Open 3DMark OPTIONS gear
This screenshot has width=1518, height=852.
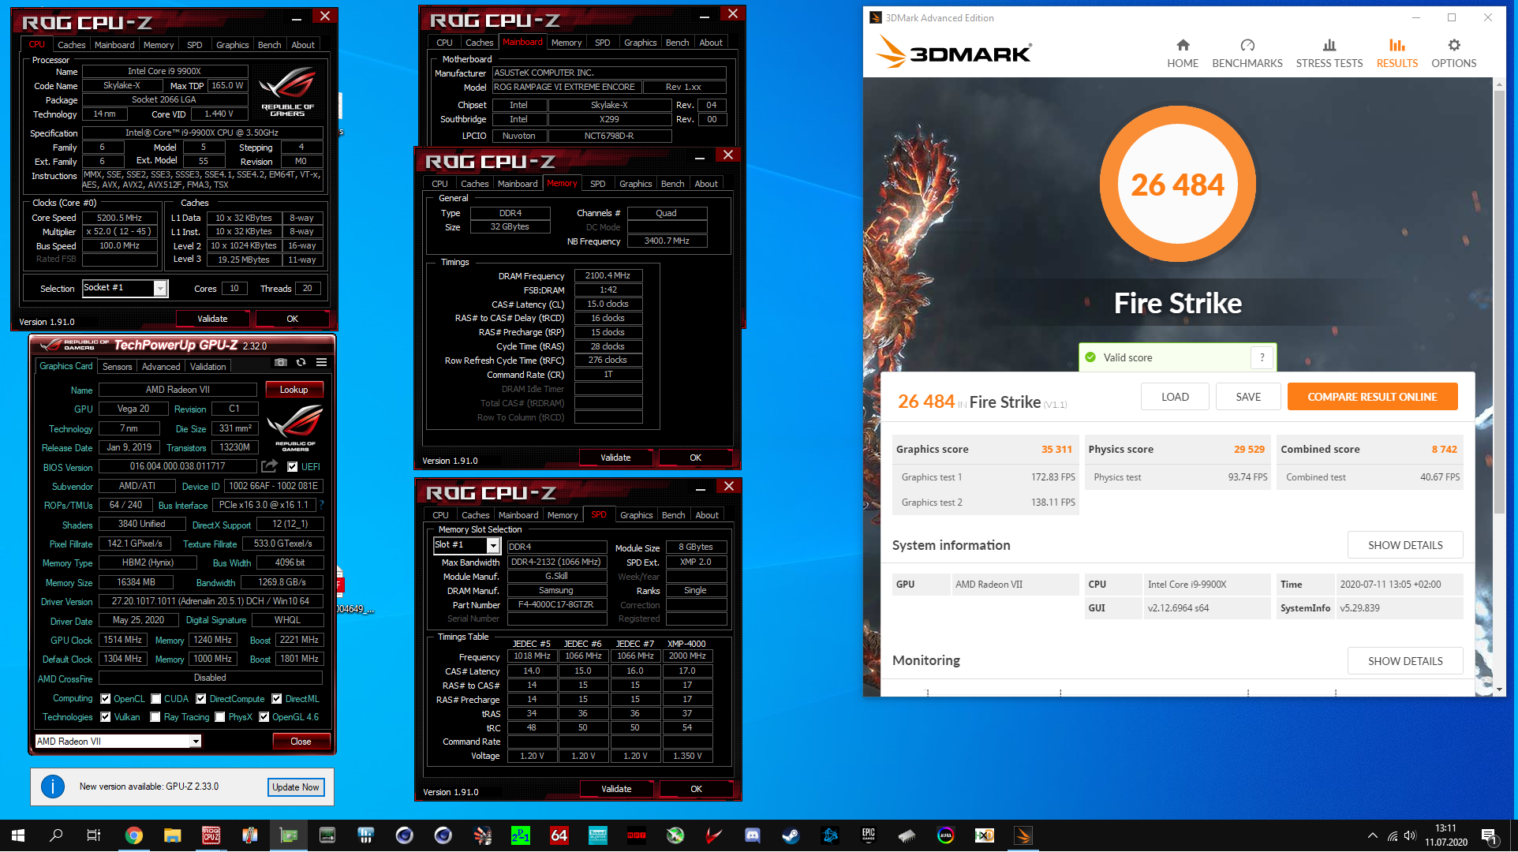pos(1453,54)
